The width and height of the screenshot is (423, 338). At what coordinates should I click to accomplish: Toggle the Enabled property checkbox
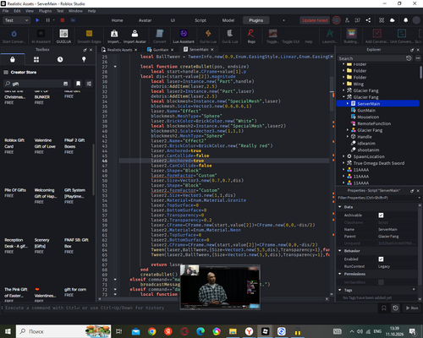381,259
